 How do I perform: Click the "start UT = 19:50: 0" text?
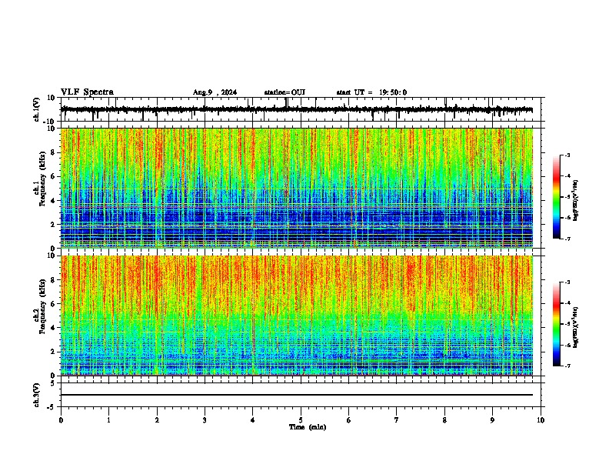371,92
